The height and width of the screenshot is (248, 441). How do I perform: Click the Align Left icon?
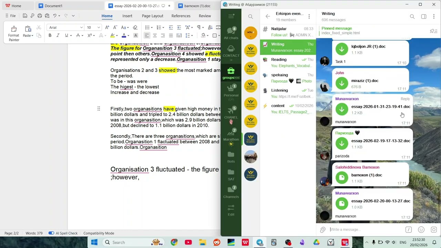[147, 35]
